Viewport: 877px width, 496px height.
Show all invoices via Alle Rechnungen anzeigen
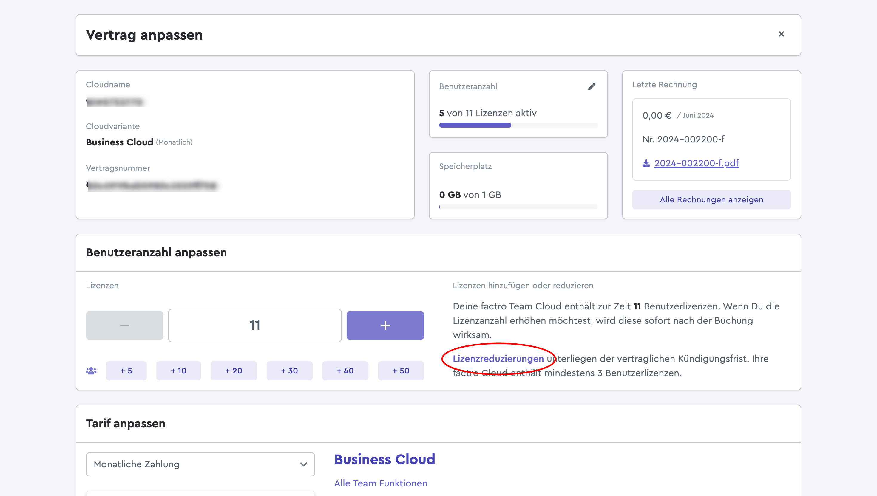coord(711,200)
